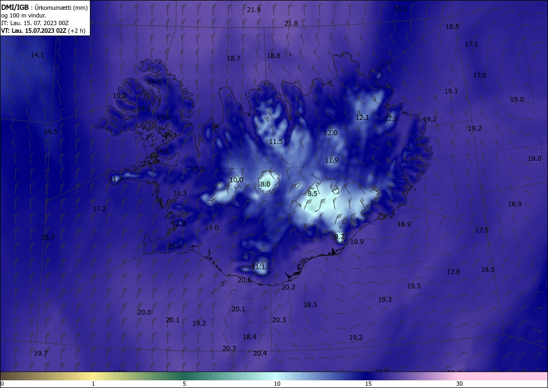Image resolution: width=548 pixels, height=388 pixels.
Task: Click the 18.7 value on the map
Action: 233,58
